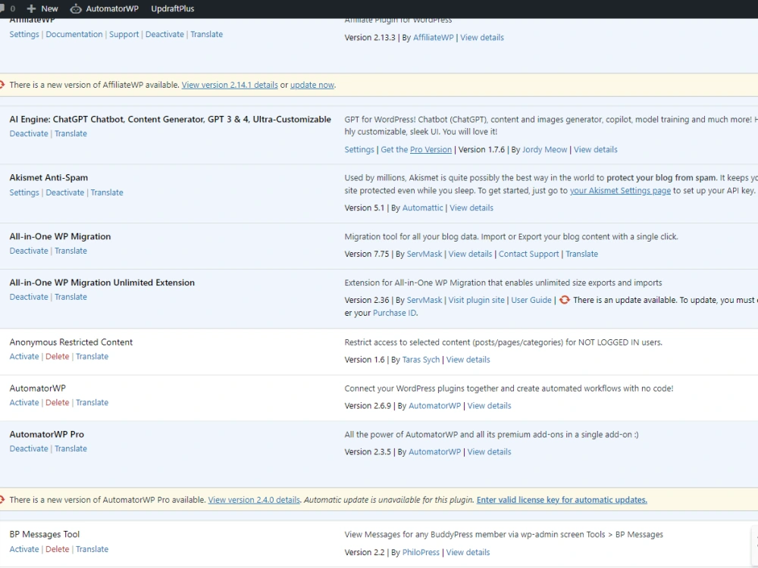758x568 pixels.
Task: Click Translate under AutomatorWP version 2.6.9 row
Action: click(92, 402)
